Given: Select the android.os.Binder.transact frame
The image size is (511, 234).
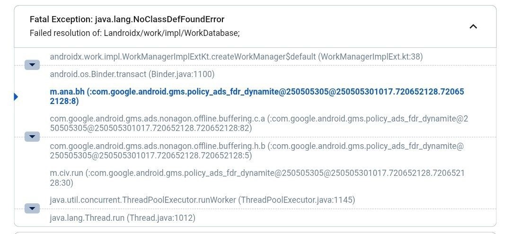Looking at the screenshot, I should click(x=98, y=74).
